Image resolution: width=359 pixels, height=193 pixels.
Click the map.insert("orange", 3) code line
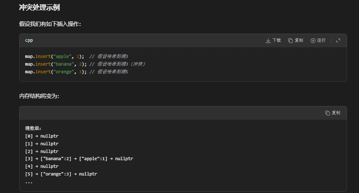(x=55, y=72)
